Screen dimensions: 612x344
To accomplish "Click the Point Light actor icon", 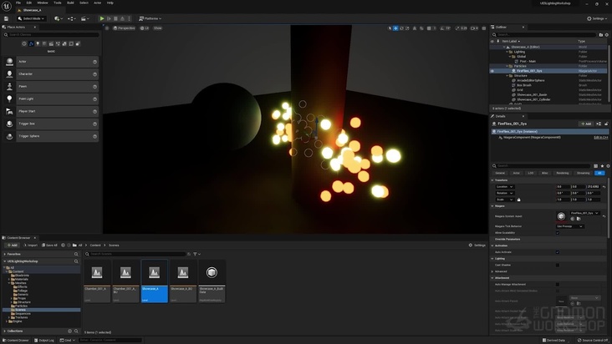I will pos(10,99).
